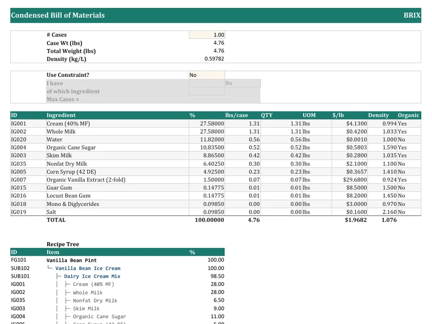Select total percent 100.00000
The width and height of the screenshot is (432, 324).
tap(209, 220)
